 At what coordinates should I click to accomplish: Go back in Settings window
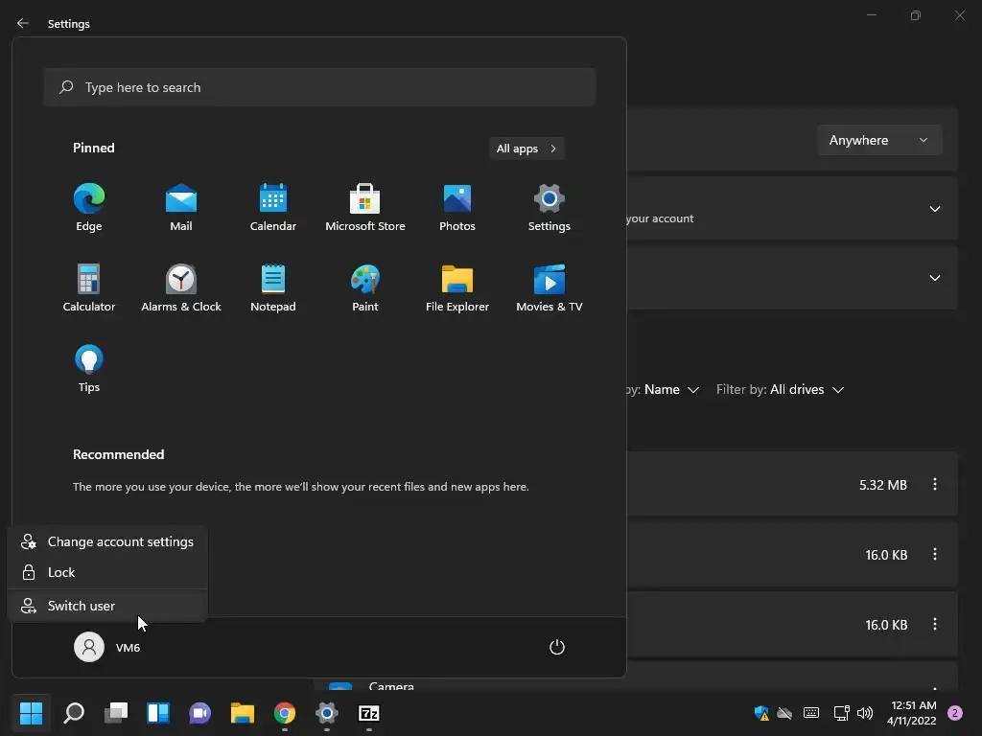pos(23,23)
